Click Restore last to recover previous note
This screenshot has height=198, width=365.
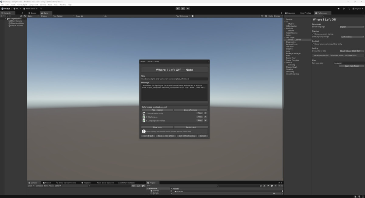click(x=191, y=127)
